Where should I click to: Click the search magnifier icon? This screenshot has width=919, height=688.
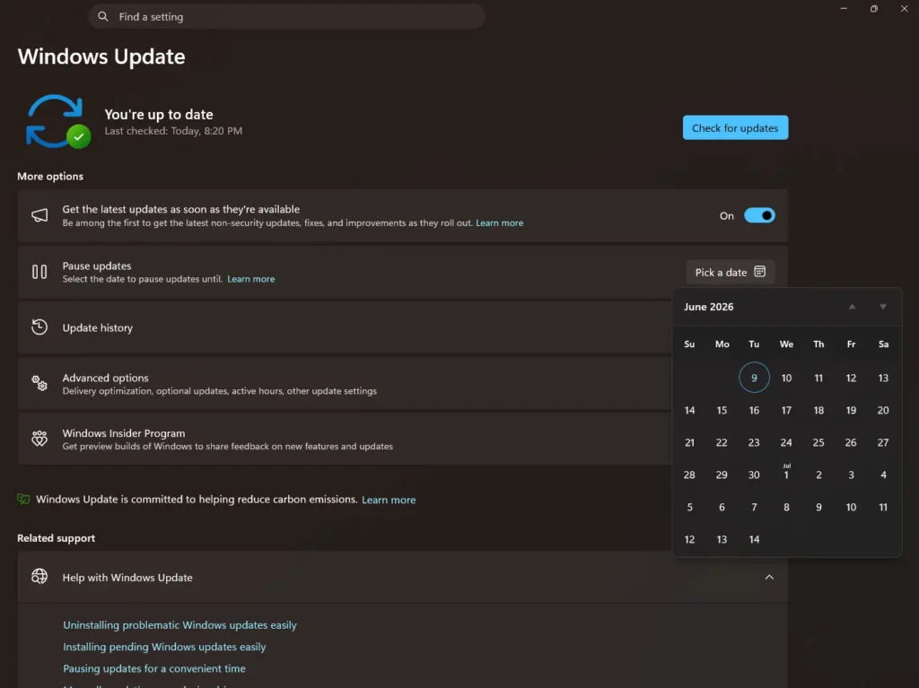(x=103, y=16)
